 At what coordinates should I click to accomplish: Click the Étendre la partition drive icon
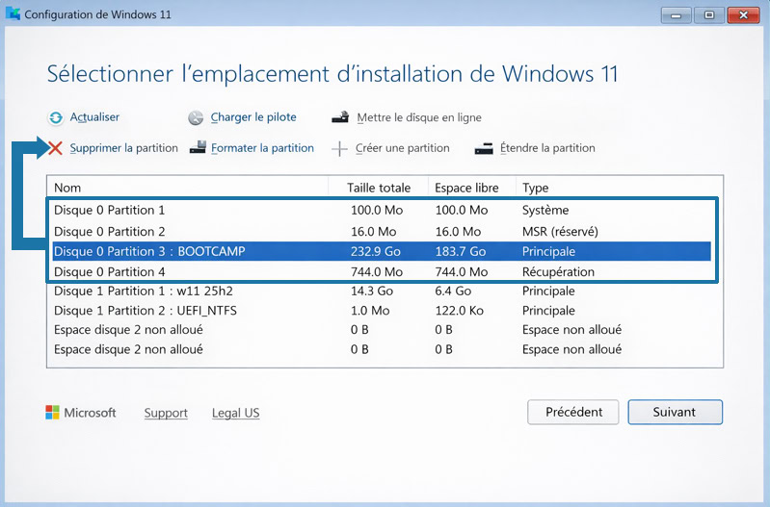(x=484, y=148)
